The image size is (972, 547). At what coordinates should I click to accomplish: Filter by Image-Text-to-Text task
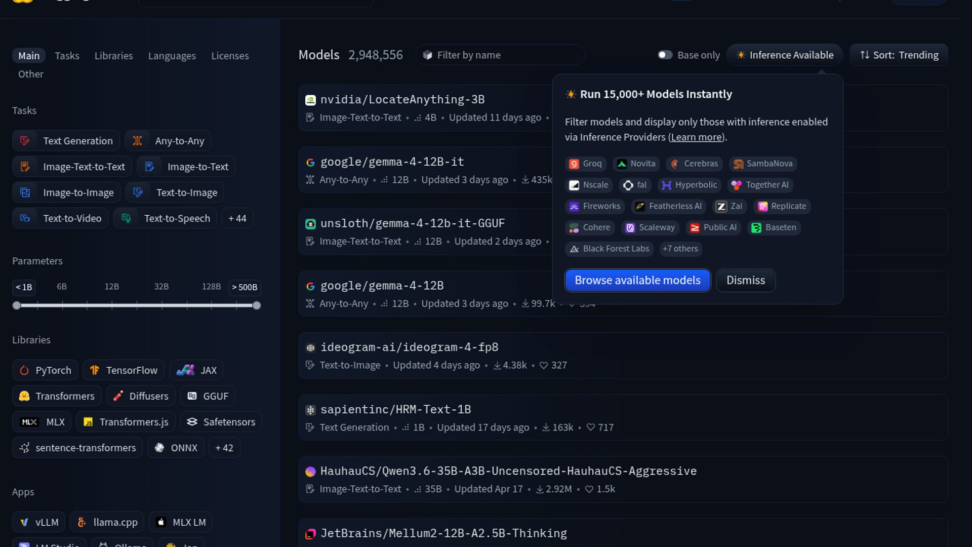tap(72, 167)
